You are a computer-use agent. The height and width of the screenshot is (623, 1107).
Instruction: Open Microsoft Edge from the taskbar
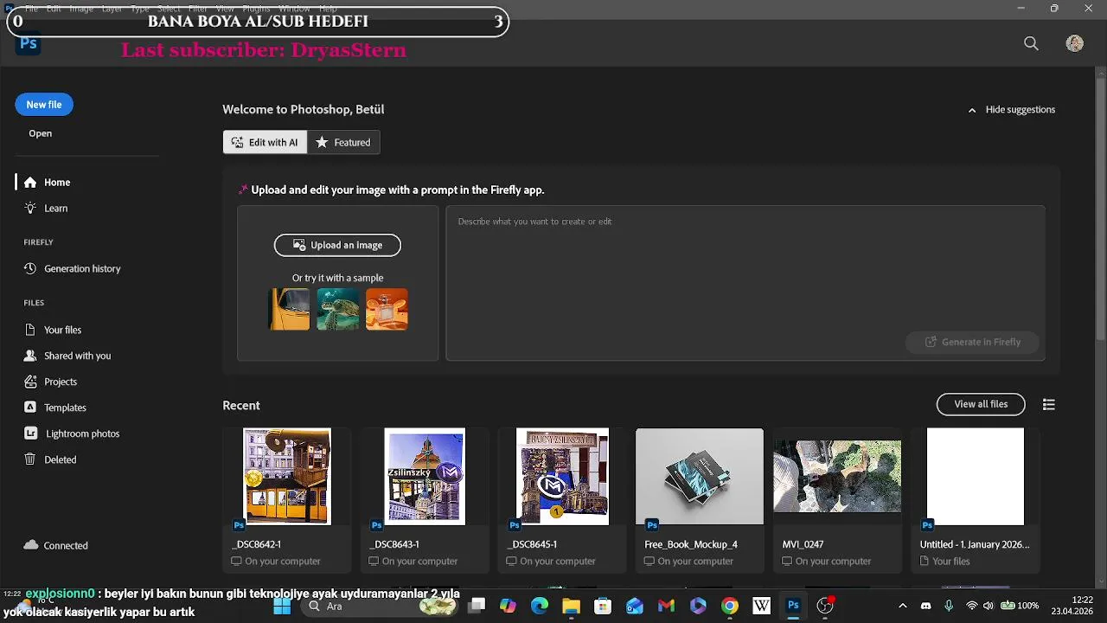(540, 607)
